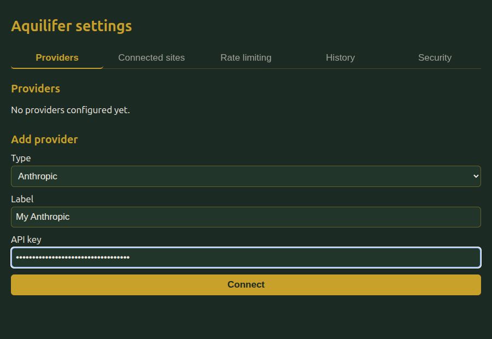Click the Connect button
The height and width of the screenshot is (339, 492).
pos(246,285)
